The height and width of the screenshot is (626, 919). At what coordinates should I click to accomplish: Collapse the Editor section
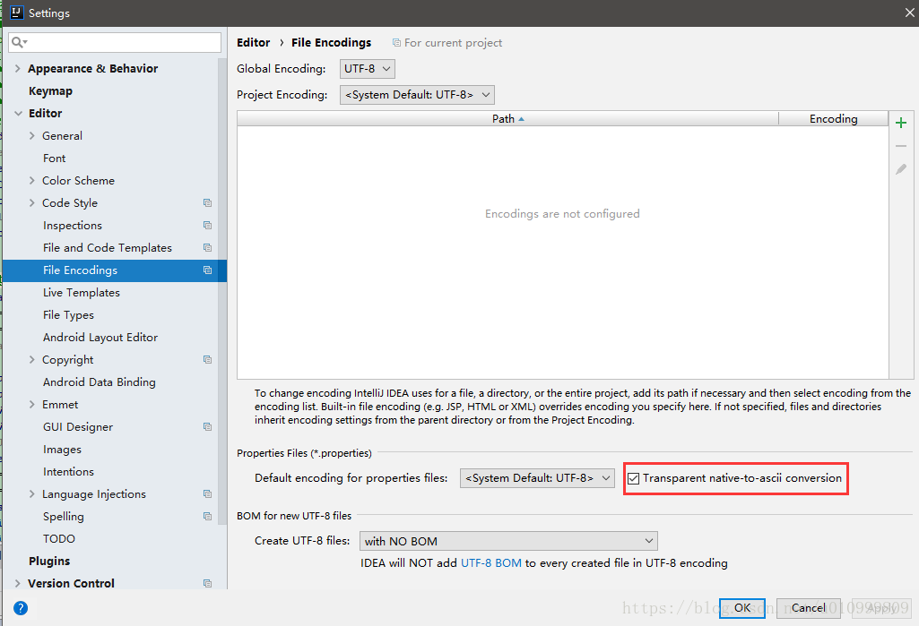tap(18, 113)
